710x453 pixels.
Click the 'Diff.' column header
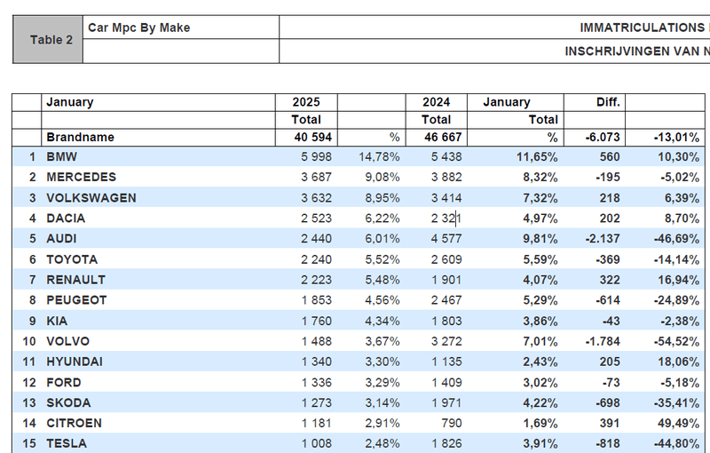(x=595, y=102)
